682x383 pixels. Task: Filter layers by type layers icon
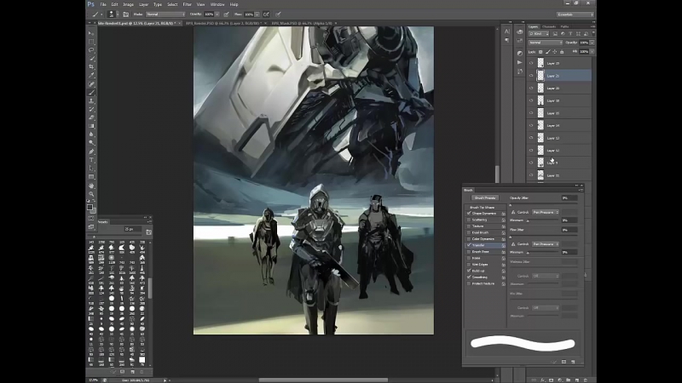(570, 34)
